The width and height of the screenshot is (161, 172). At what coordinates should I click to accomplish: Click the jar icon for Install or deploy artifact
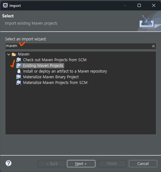19,71
